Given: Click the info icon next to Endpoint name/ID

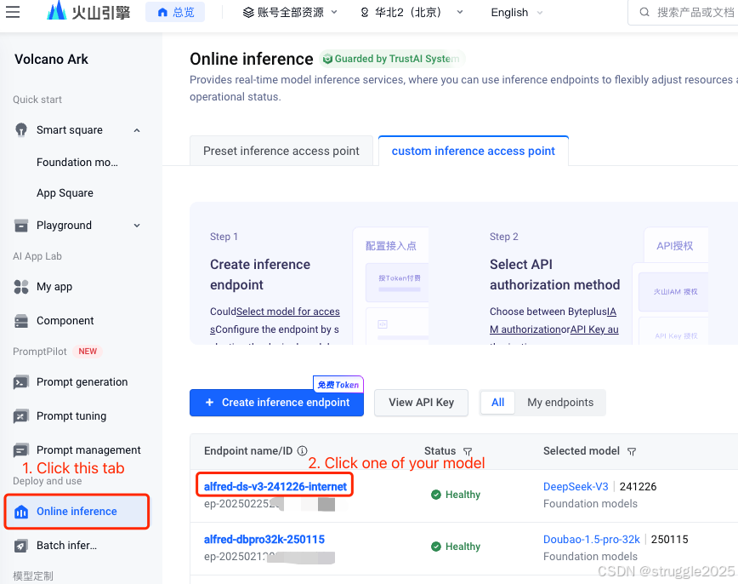Looking at the screenshot, I should coord(302,450).
